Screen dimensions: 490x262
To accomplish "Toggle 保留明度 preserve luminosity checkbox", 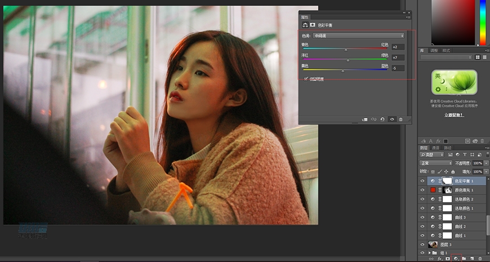I will point(306,79).
